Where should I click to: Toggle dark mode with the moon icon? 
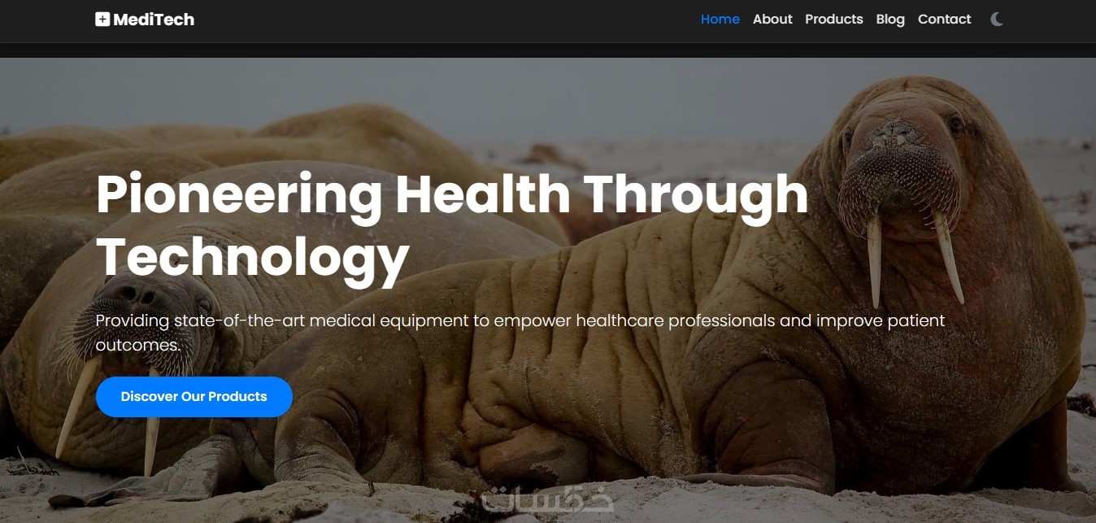click(x=997, y=20)
